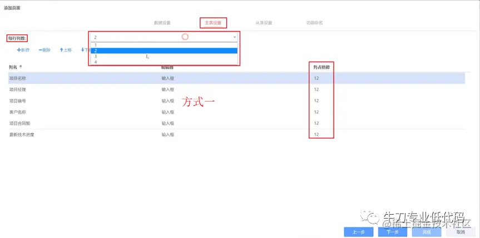Click the 每行列数 label
The height and width of the screenshot is (238, 480).
click(x=18, y=38)
